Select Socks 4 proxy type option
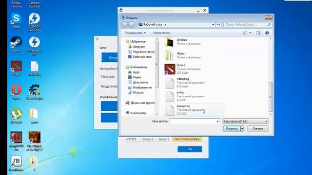 147,140
